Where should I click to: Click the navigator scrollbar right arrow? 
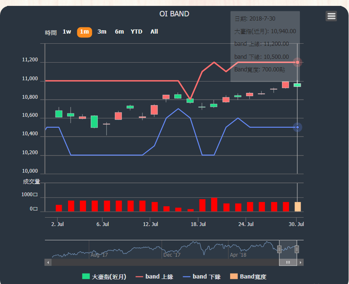pos(300,262)
